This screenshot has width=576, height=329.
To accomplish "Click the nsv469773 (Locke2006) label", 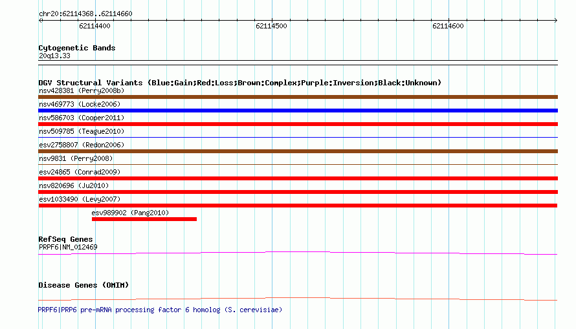I will point(80,104).
